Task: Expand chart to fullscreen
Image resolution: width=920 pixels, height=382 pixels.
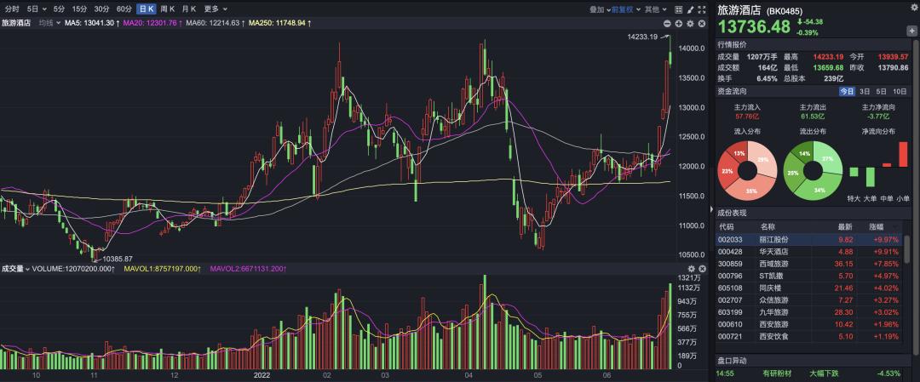Action: (701, 9)
